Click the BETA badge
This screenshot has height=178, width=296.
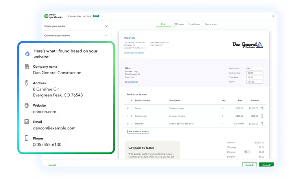click(x=96, y=16)
